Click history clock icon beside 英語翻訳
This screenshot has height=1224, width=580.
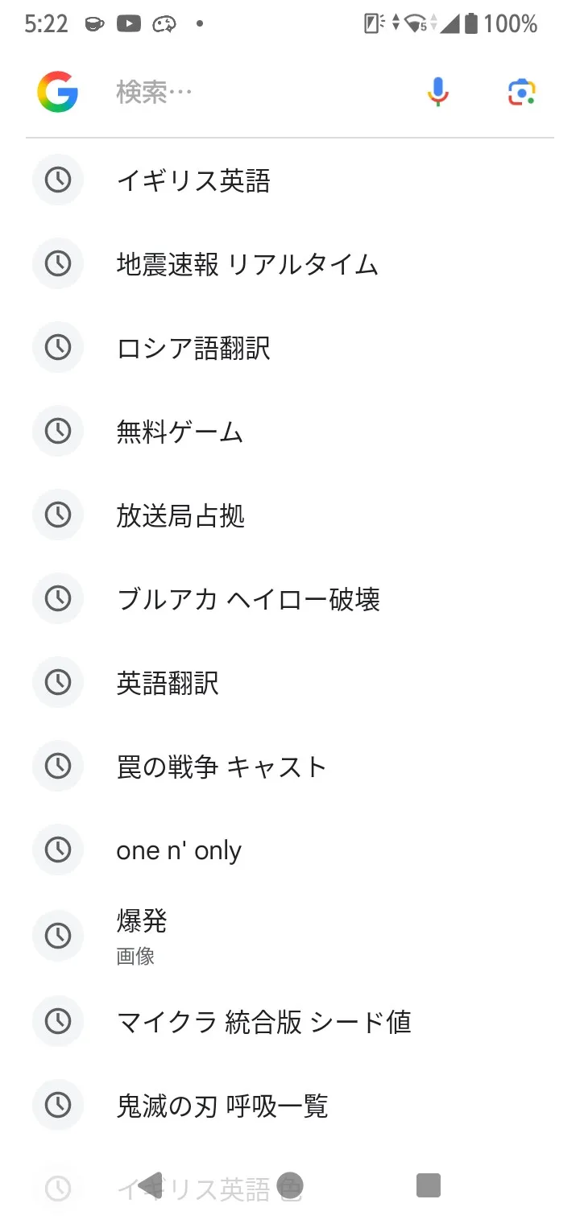(58, 683)
